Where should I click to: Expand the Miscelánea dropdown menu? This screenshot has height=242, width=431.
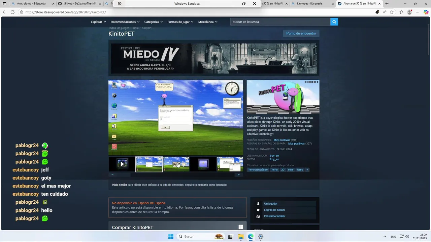tap(208, 22)
